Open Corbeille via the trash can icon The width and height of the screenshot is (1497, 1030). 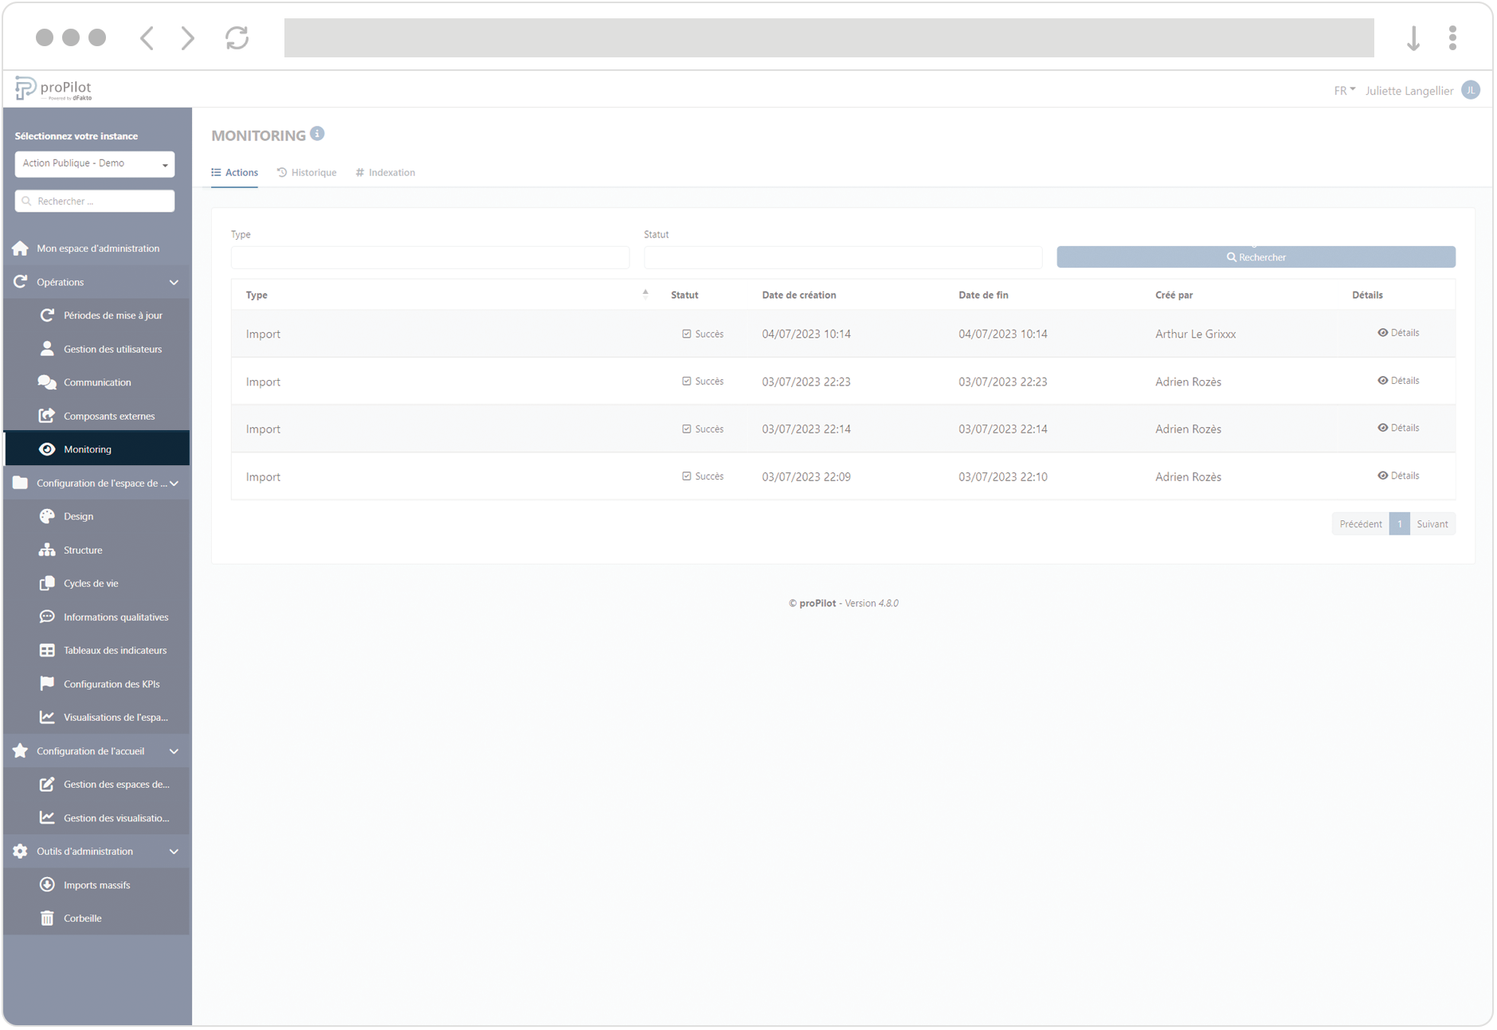pos(47,918)
